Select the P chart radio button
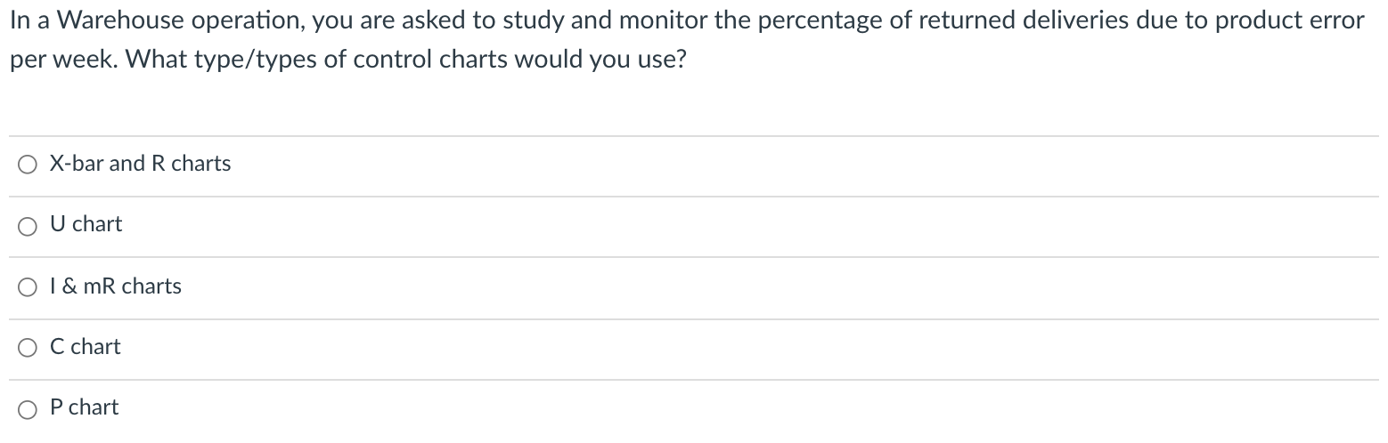 click(29, 408)
